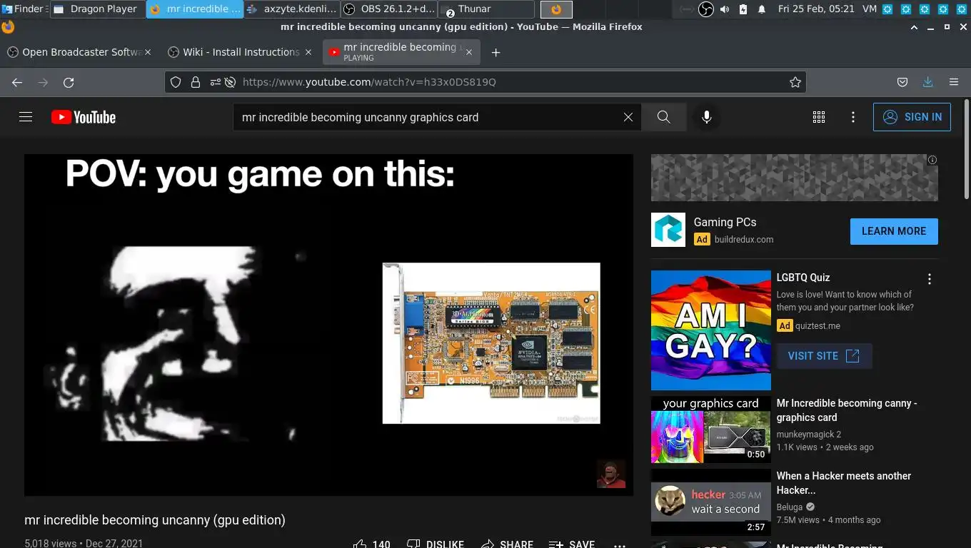Switch to axzyte.kdenlive taskbar window
Viewport: 971px width, 548px height.
pyautogui.click(x=291, y=9)
